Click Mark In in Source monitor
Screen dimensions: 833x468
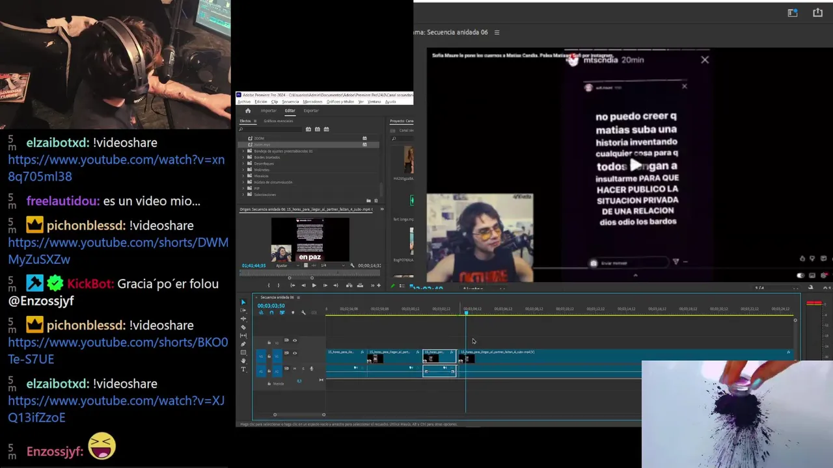[x=269, y=285]
